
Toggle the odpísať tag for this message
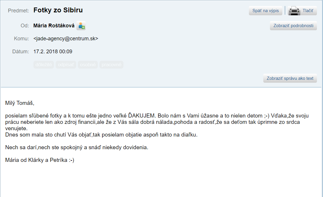(66, 65)
